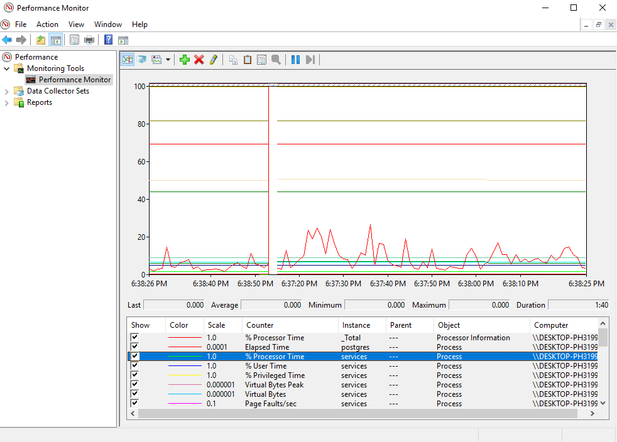Copy properties using the copy icon
This screenshot has width=617, height=442.
pos(233,59)
